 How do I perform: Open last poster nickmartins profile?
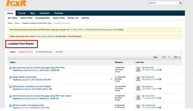[150, 96]
